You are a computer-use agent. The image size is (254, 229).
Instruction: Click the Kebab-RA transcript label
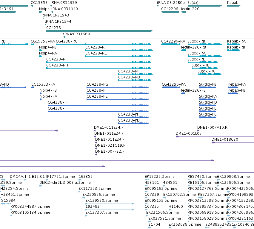click(x=236, y=41)
